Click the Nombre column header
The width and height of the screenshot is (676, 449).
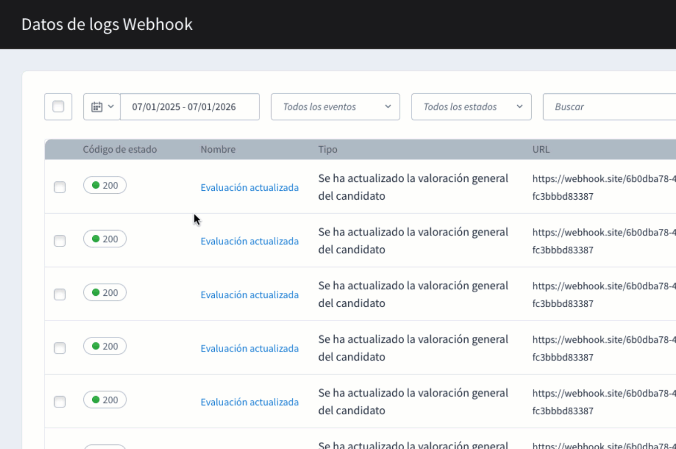(218, 149)
